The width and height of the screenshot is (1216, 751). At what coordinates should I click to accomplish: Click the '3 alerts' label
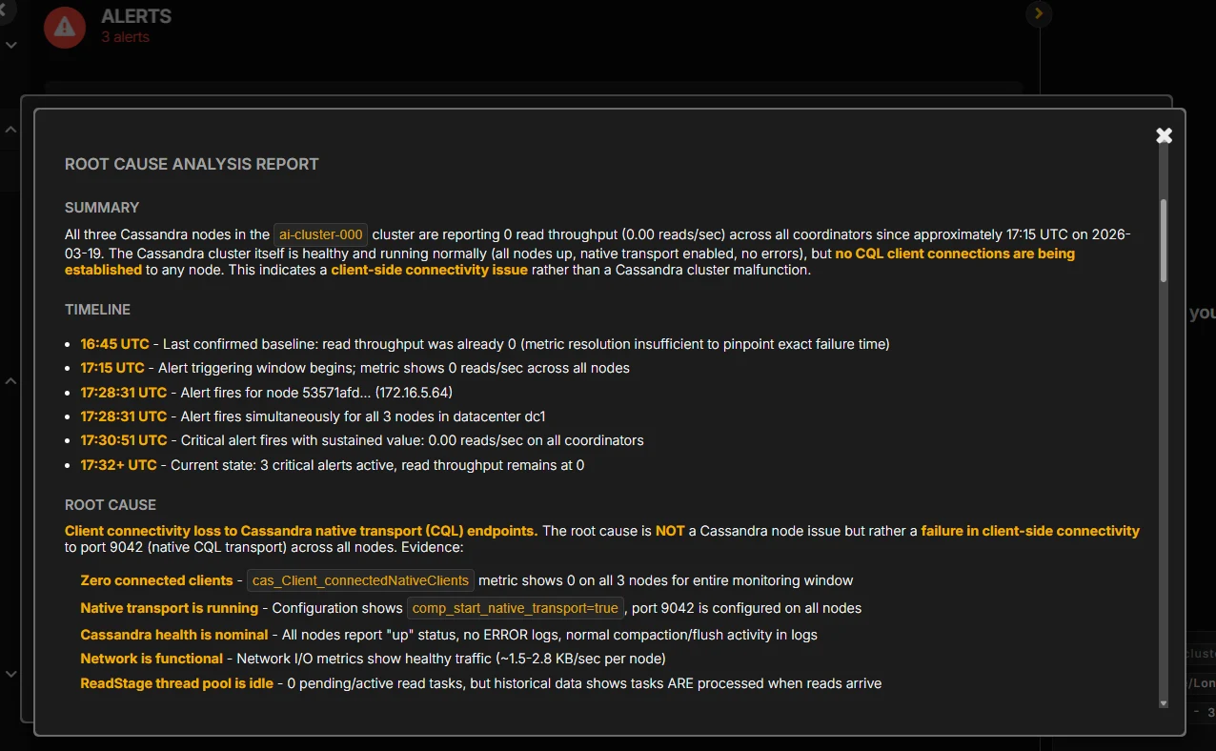[125, 36]
